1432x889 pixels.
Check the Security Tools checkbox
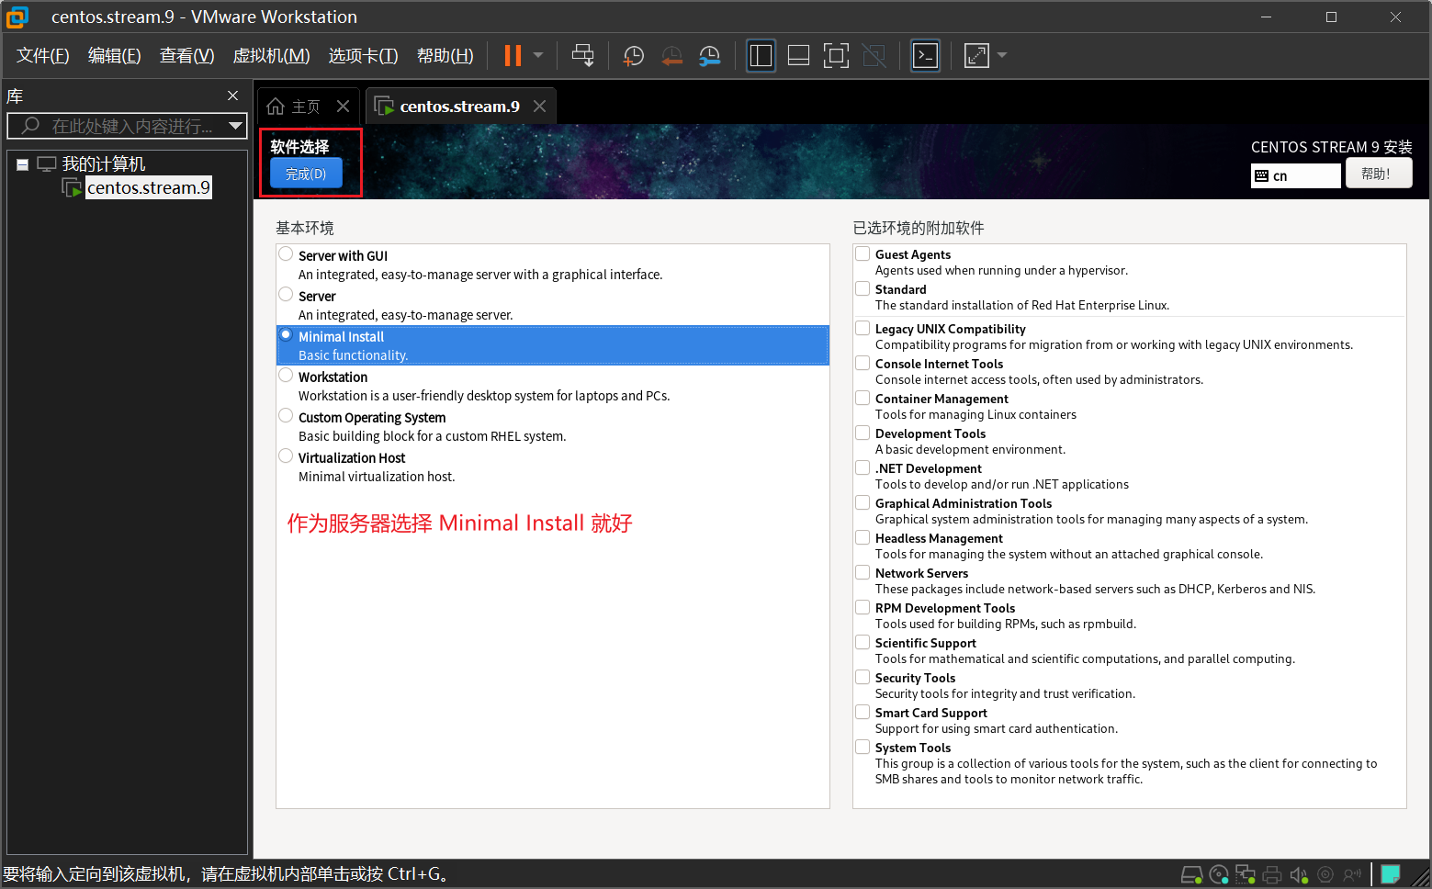863,677
